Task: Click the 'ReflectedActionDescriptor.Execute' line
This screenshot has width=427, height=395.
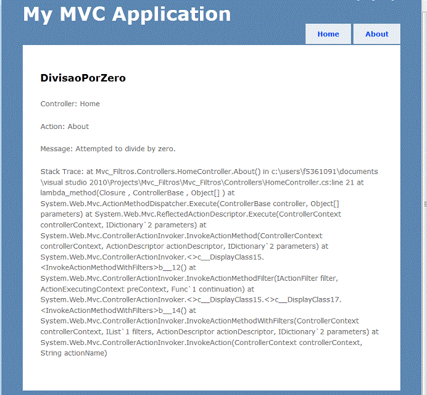Action: [191, 214]
